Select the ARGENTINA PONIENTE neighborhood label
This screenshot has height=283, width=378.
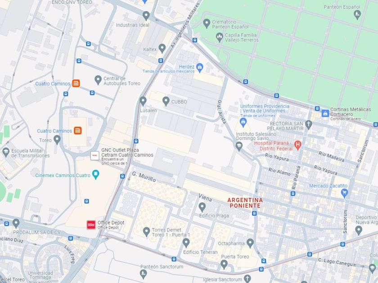pyautogui.click(x=245, y=203)
